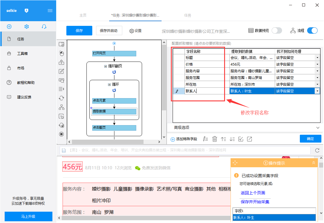The image size is (324, 223).
Task: Click the 马上升级 button
Action: click(x=29, y=216)
